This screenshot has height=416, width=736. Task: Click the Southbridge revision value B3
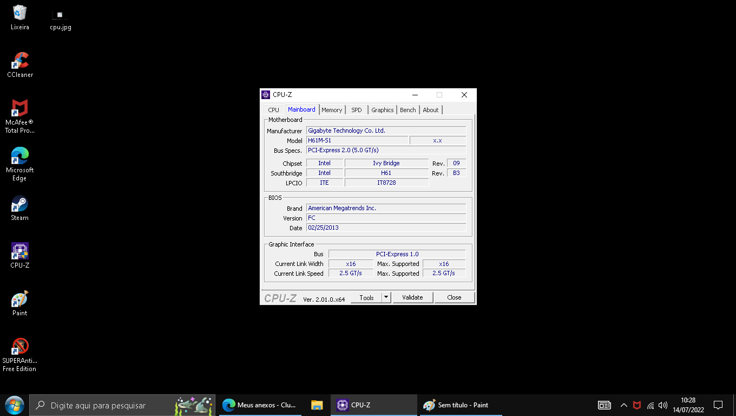coord(456,173)
